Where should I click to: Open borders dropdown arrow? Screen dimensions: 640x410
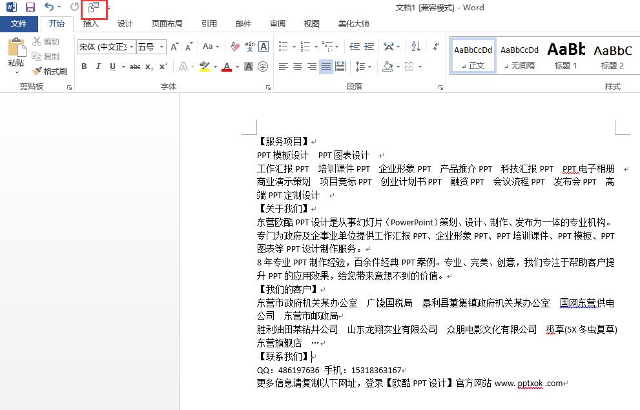[x=420, y=66]
